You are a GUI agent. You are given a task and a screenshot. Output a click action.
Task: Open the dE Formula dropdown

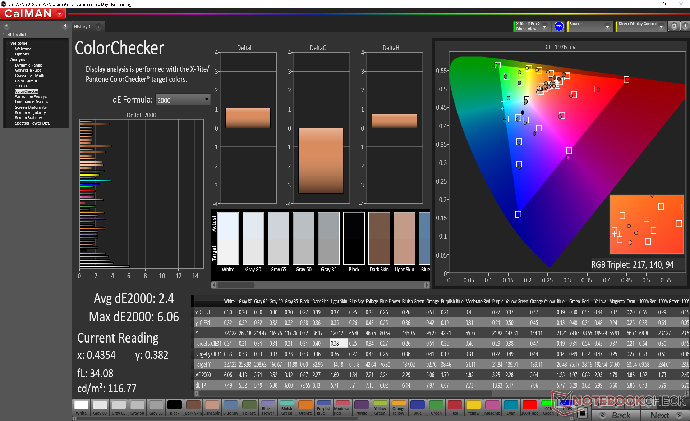tap(183, 100)
